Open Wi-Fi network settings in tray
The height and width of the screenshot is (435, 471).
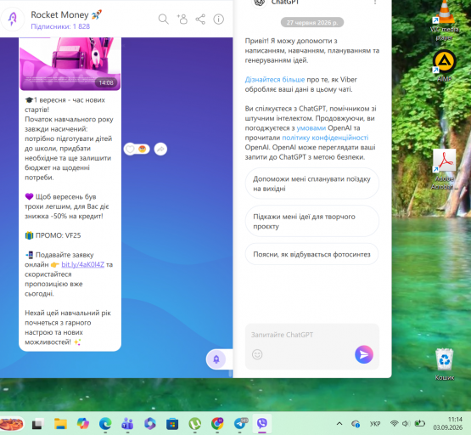pos(394,424)
